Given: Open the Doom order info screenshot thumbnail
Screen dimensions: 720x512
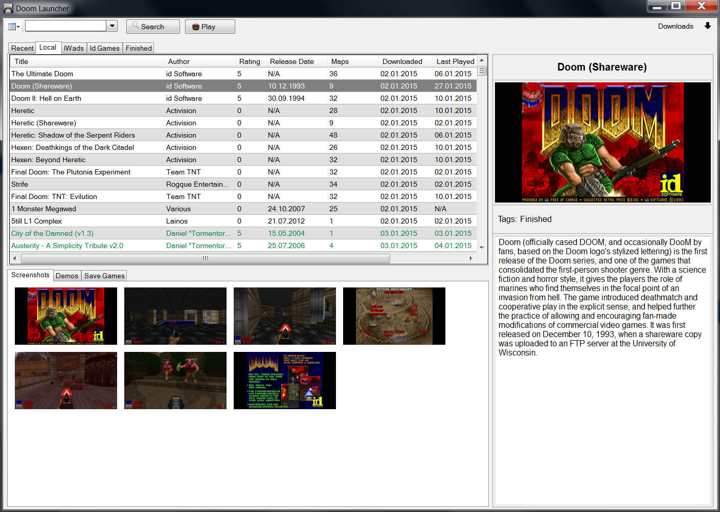Looking at the screenshot, I should coord(285,381).
